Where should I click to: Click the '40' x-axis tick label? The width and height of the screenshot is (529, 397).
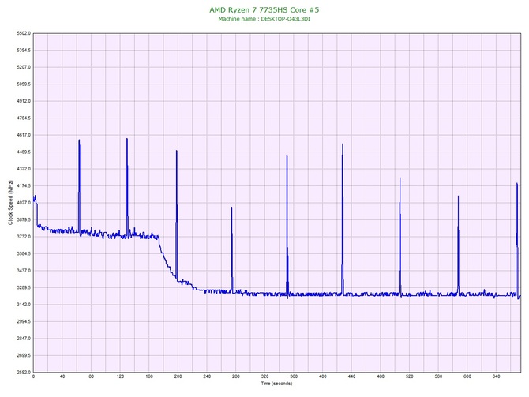click(62, 376)
